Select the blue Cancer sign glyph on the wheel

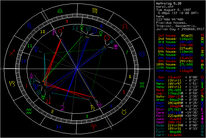(x=142, y=54)
